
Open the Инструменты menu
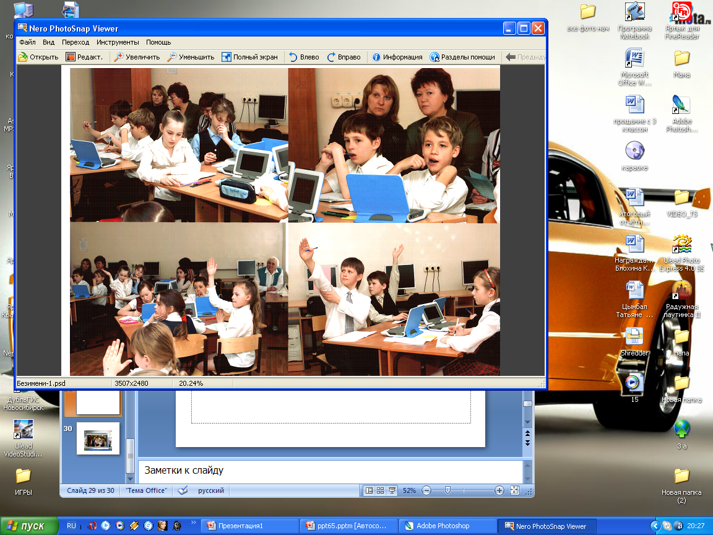pos(117,42)
